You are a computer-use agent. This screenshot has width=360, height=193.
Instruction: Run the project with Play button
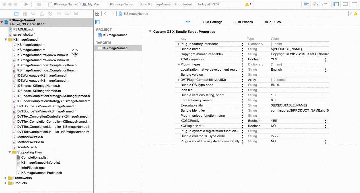click(x=26, y=4)
